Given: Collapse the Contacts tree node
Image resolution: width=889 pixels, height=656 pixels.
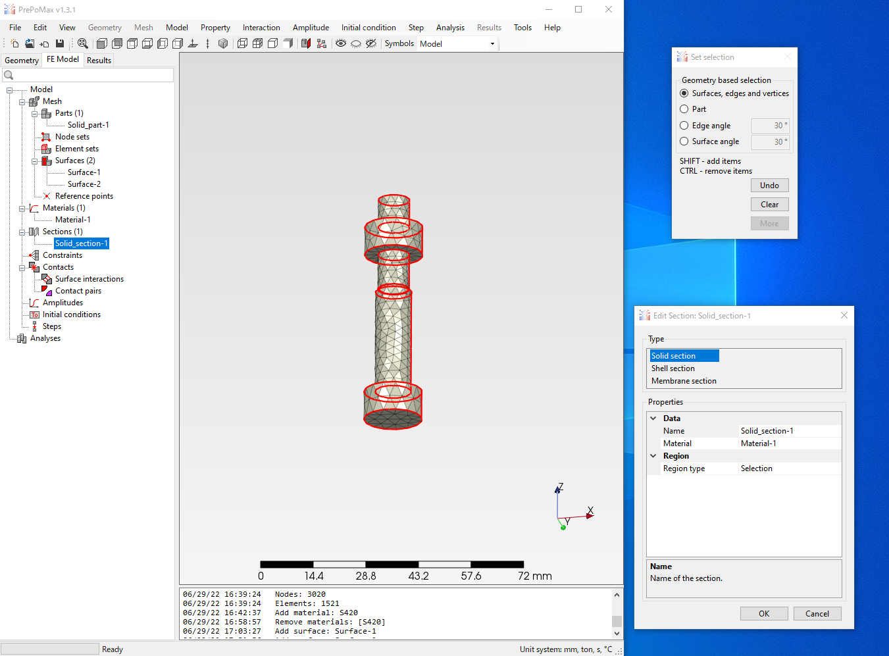Looking at the screenshot, I should [22, 268].
